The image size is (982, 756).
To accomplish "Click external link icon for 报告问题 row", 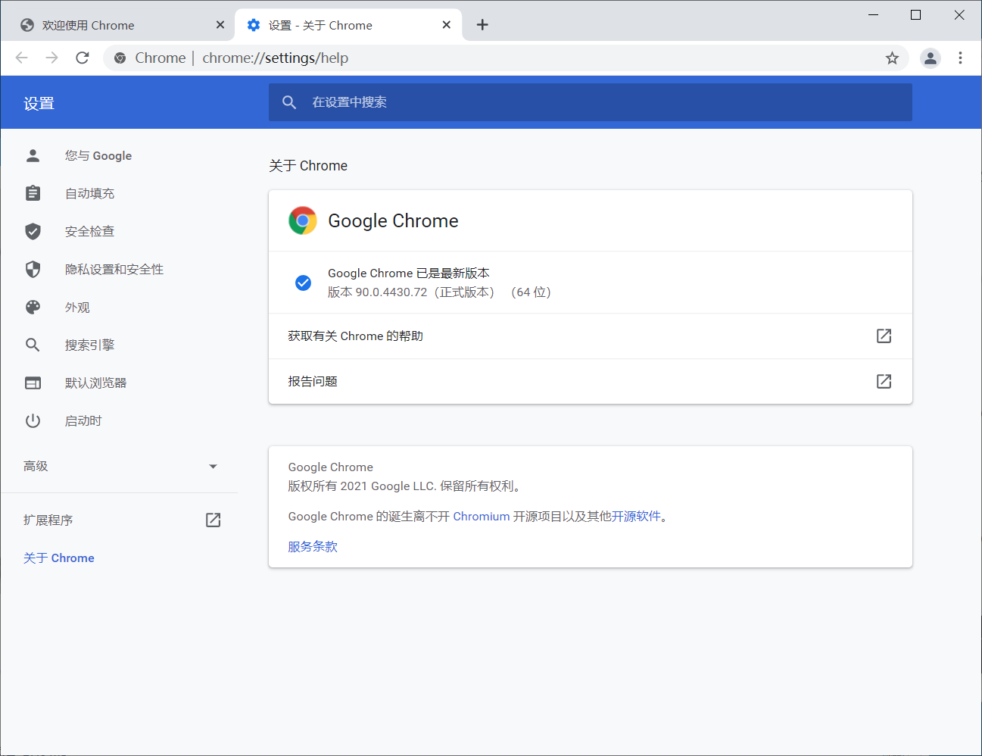I will point(884,381).
